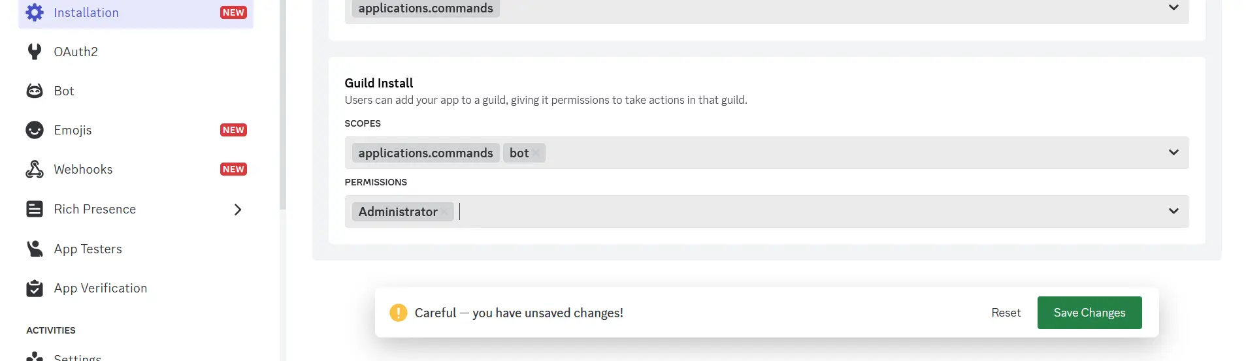Open the permissions dropdown arrow
This screenshot has width=1246, height=361.
click(x=1173, y=212)
